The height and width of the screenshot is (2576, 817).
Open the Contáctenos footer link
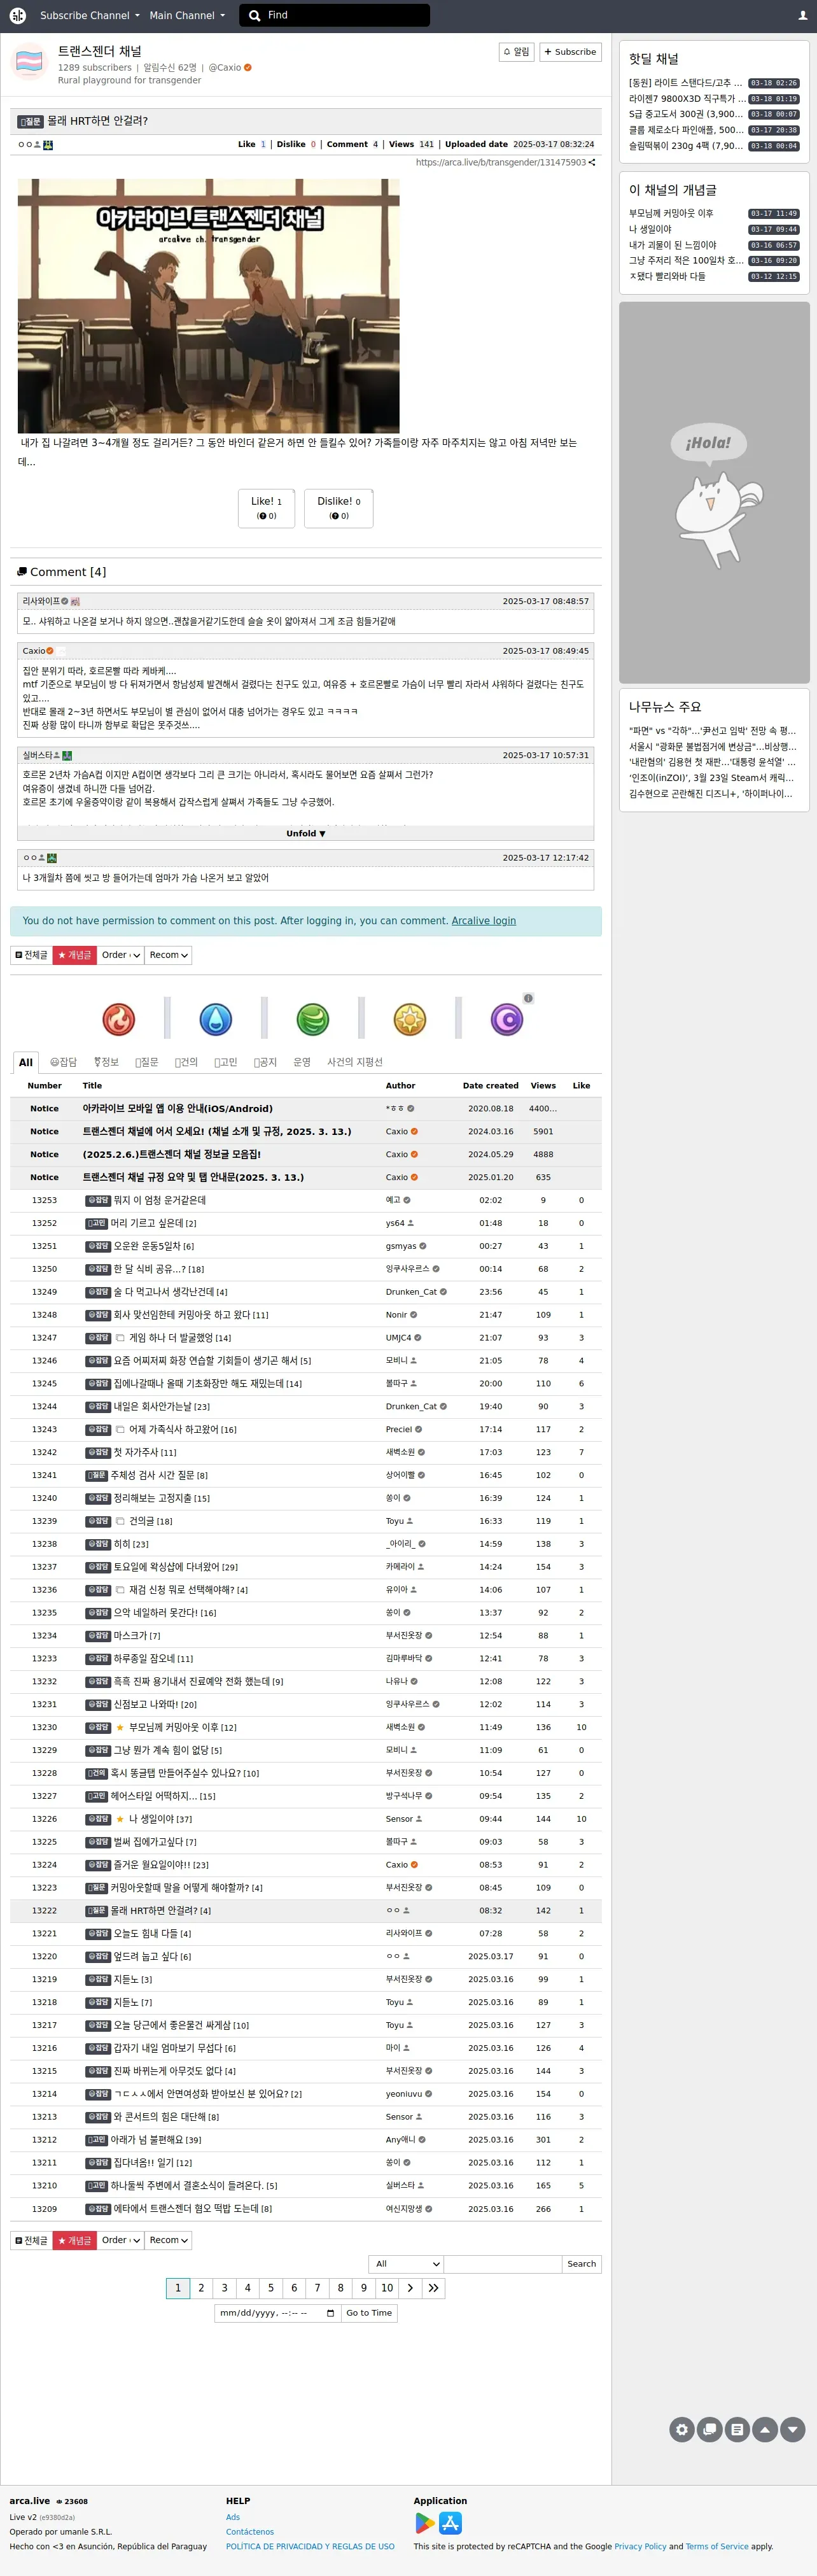[250, 2532]
